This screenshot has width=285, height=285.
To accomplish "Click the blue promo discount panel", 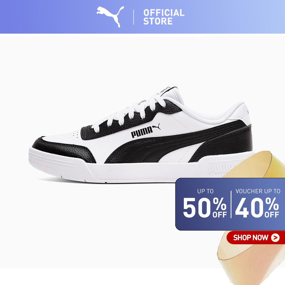I will coord(230,204).
